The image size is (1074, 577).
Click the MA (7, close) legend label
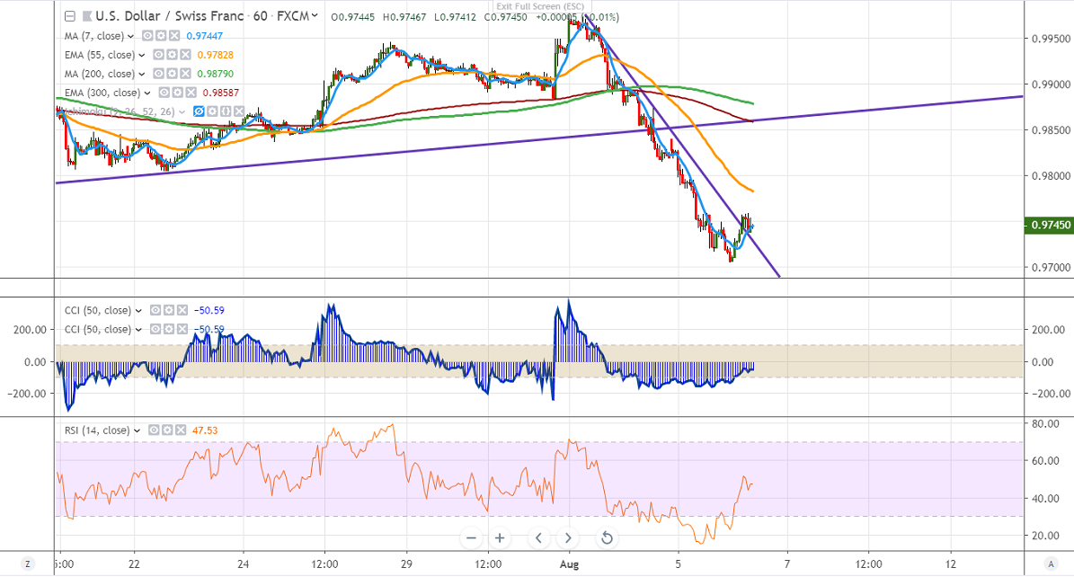click(x=94, y=36)
